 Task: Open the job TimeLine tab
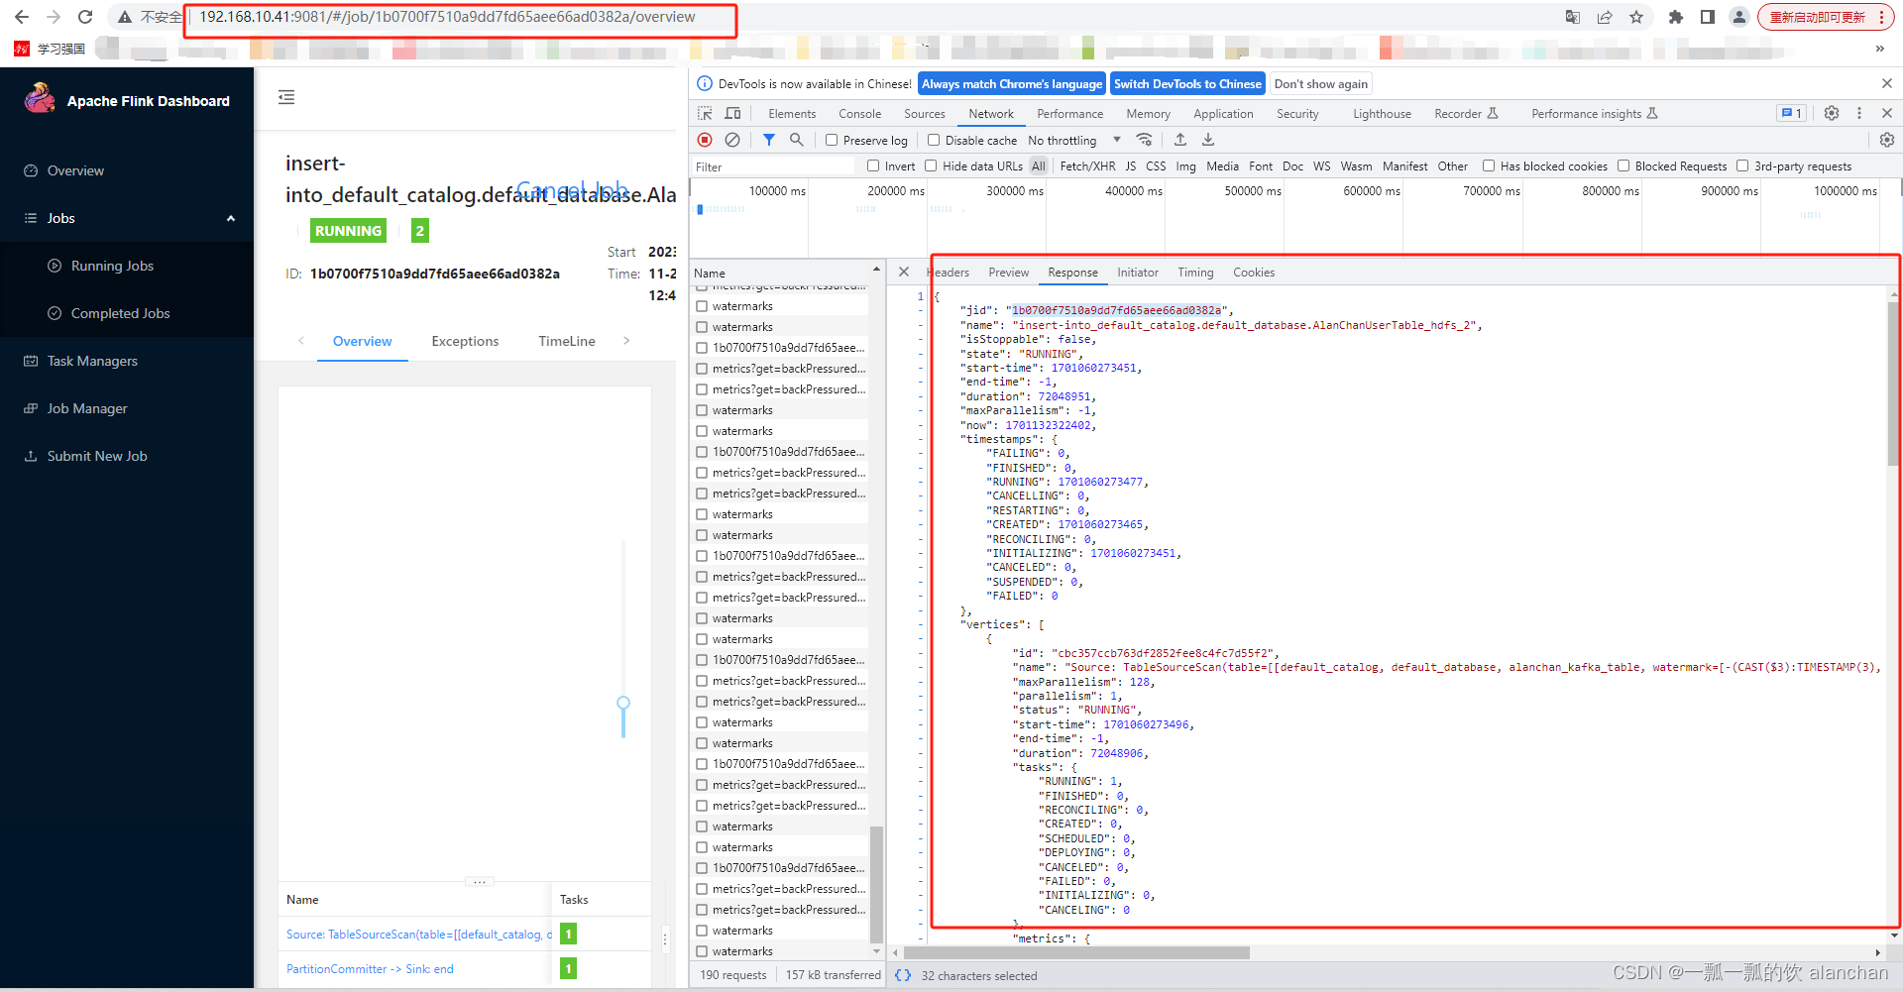(567, 341)
